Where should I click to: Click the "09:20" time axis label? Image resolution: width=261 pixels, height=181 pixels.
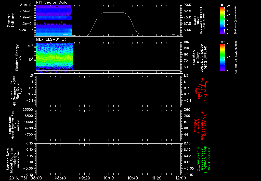84,178
